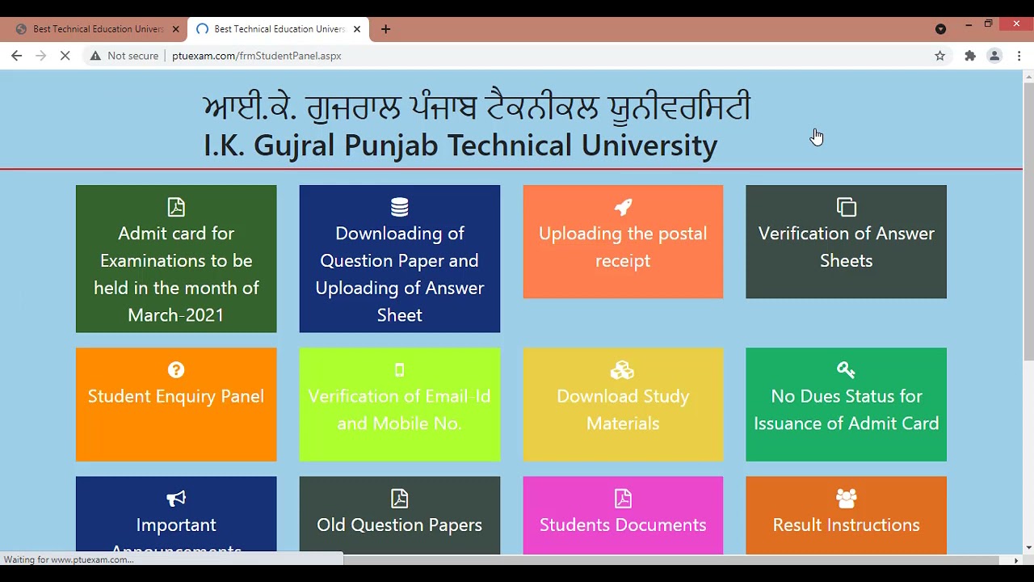Switch to the first Best Technical Education tab
1034x582 pixels.
[x=98, y=29]
